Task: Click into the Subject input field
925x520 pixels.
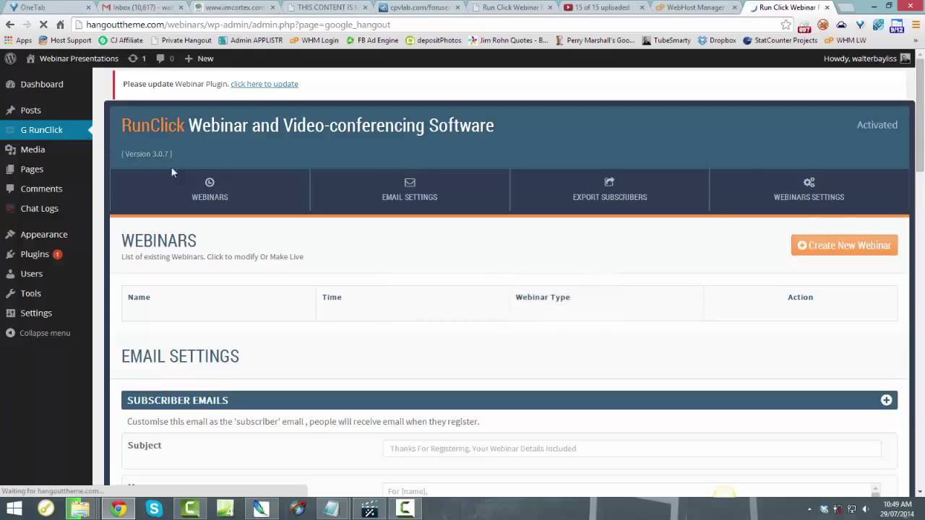Action: pos(632,448)
